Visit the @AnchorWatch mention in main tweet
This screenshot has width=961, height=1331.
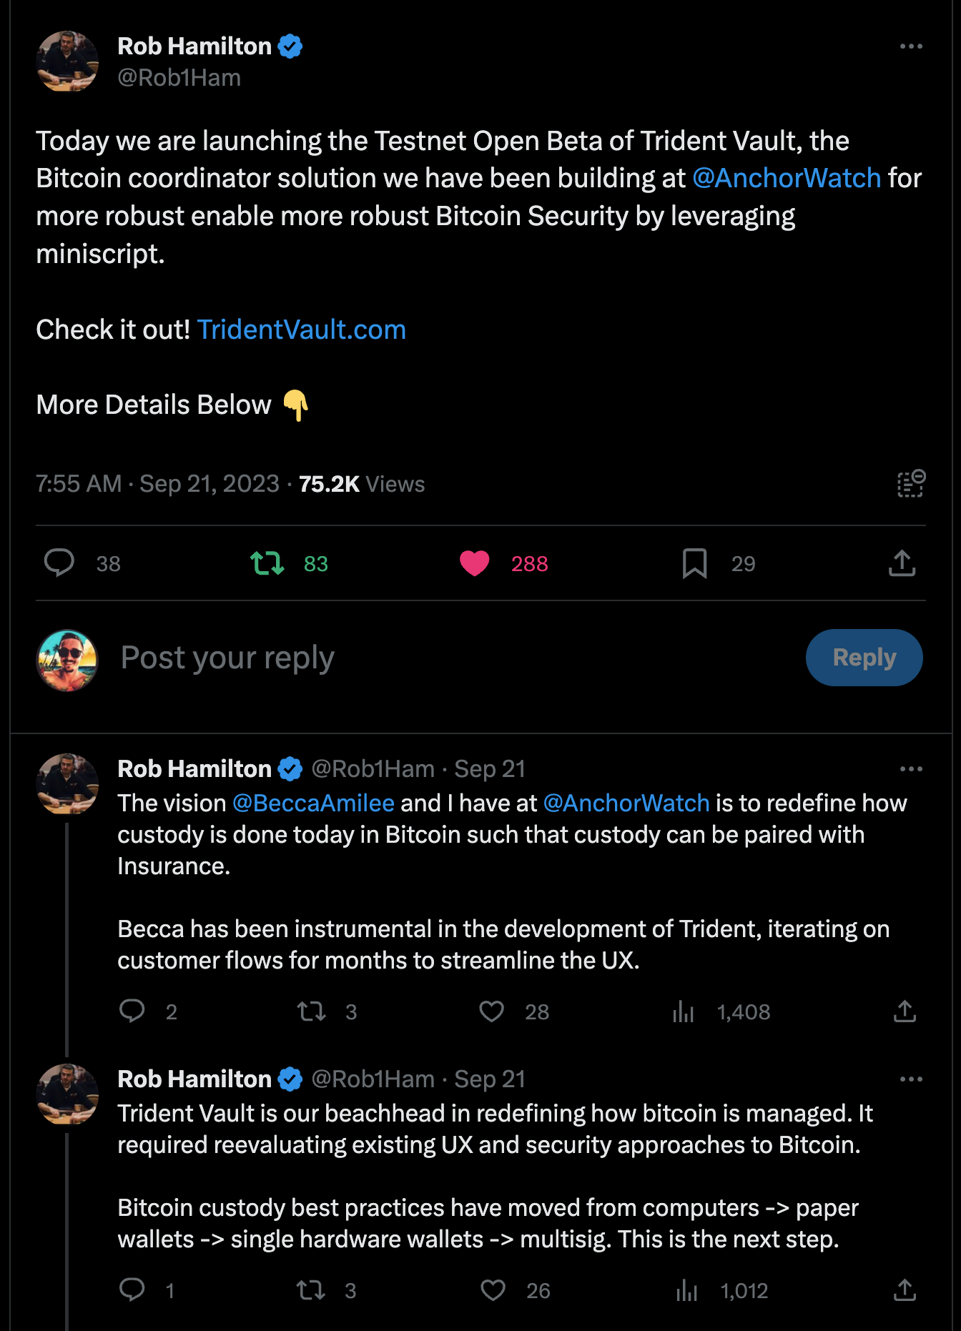pos(787,178)
